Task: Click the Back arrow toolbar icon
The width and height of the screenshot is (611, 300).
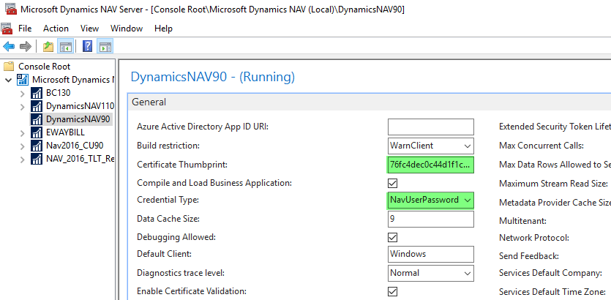Action: [x=9, y=47]
